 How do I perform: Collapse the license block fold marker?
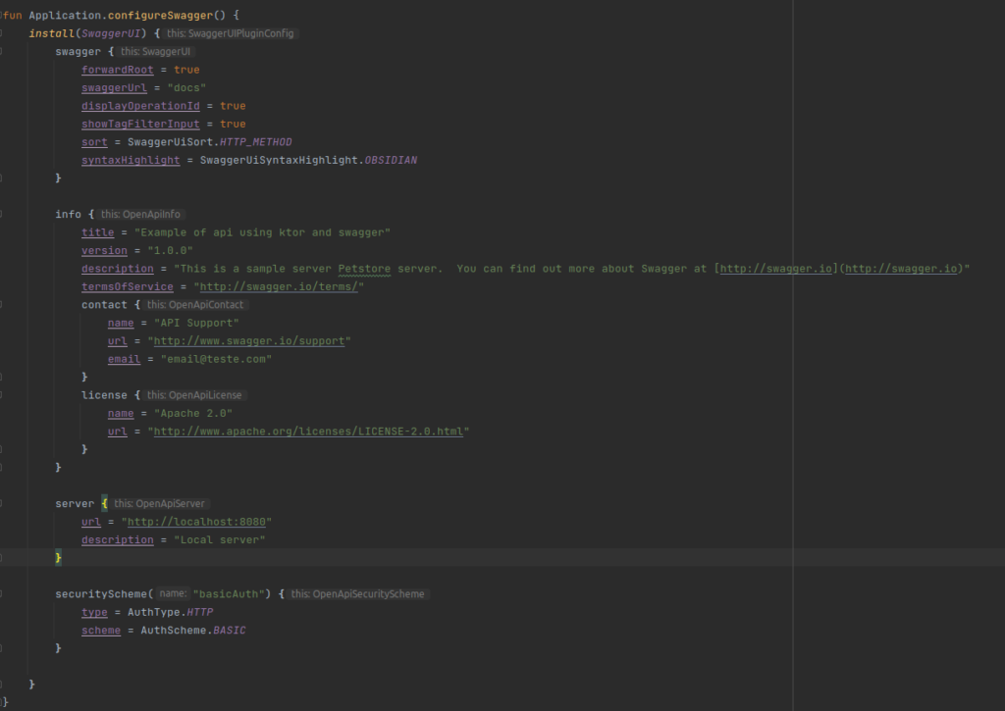(x=2, y=395)
